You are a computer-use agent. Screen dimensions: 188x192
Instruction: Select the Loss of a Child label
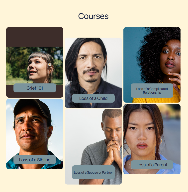[x=93, y=98]
